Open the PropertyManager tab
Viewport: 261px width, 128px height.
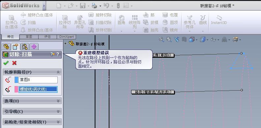pos(15,47)
